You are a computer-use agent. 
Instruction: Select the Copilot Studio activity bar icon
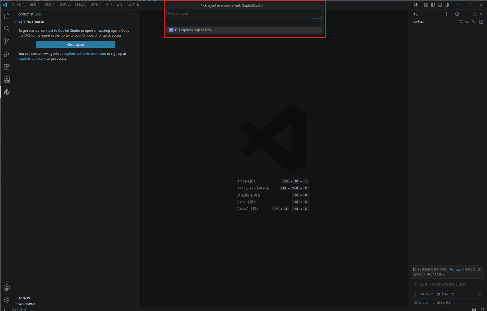click(6, 92)
